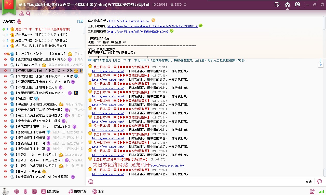Open the game controller icon
The image size is (326, 195).
297,5
